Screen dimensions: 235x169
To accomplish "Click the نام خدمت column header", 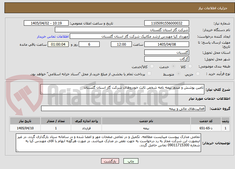I will coord(146,121).
